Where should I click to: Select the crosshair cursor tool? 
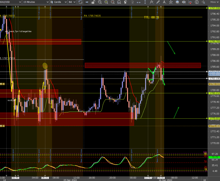click(x=203, y=2)
